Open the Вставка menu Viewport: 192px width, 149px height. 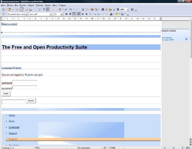(23, 5)
